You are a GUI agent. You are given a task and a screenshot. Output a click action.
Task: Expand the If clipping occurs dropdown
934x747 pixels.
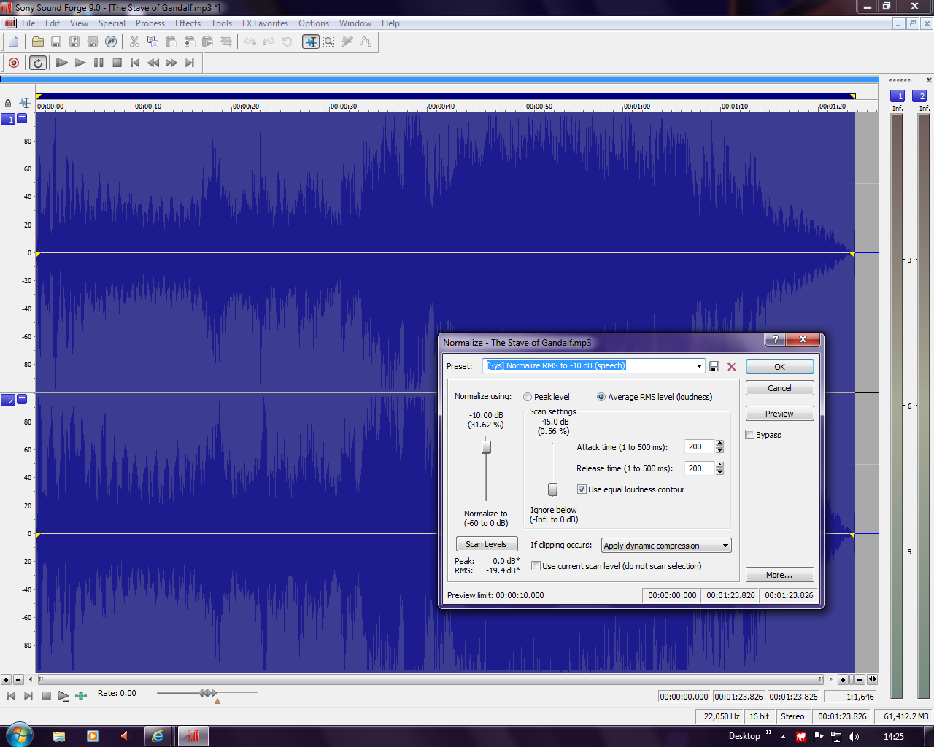coord(725,546)
